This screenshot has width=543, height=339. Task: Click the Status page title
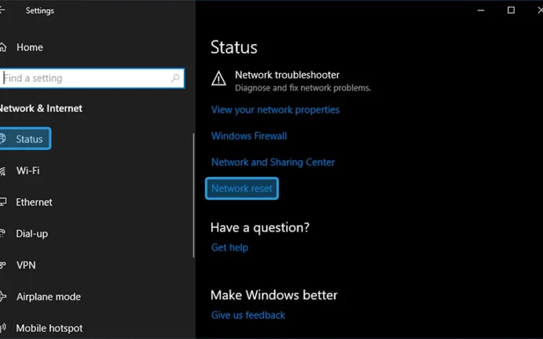(233, 47)
